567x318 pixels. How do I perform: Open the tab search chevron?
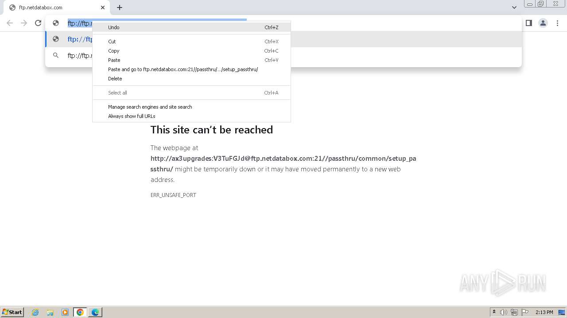pos(514,8)
